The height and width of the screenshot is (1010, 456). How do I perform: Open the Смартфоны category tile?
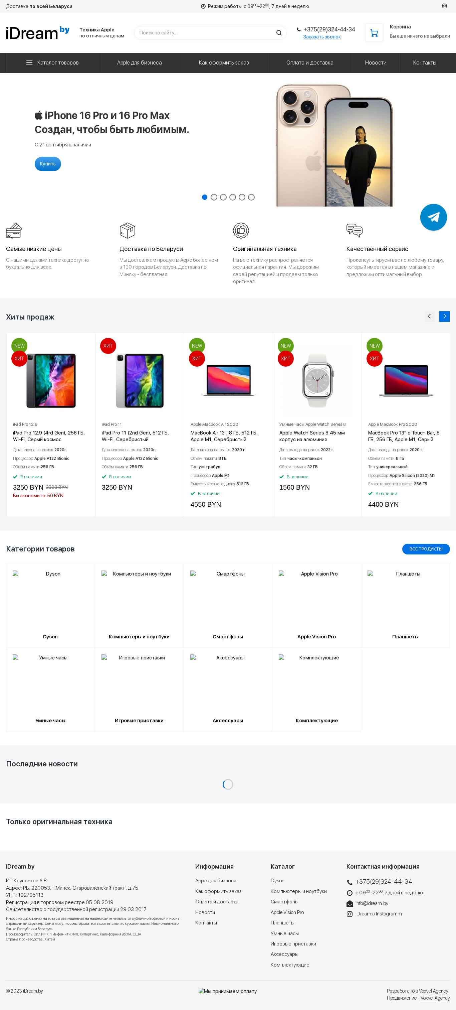pyautogui.click(x=228, y=606)
